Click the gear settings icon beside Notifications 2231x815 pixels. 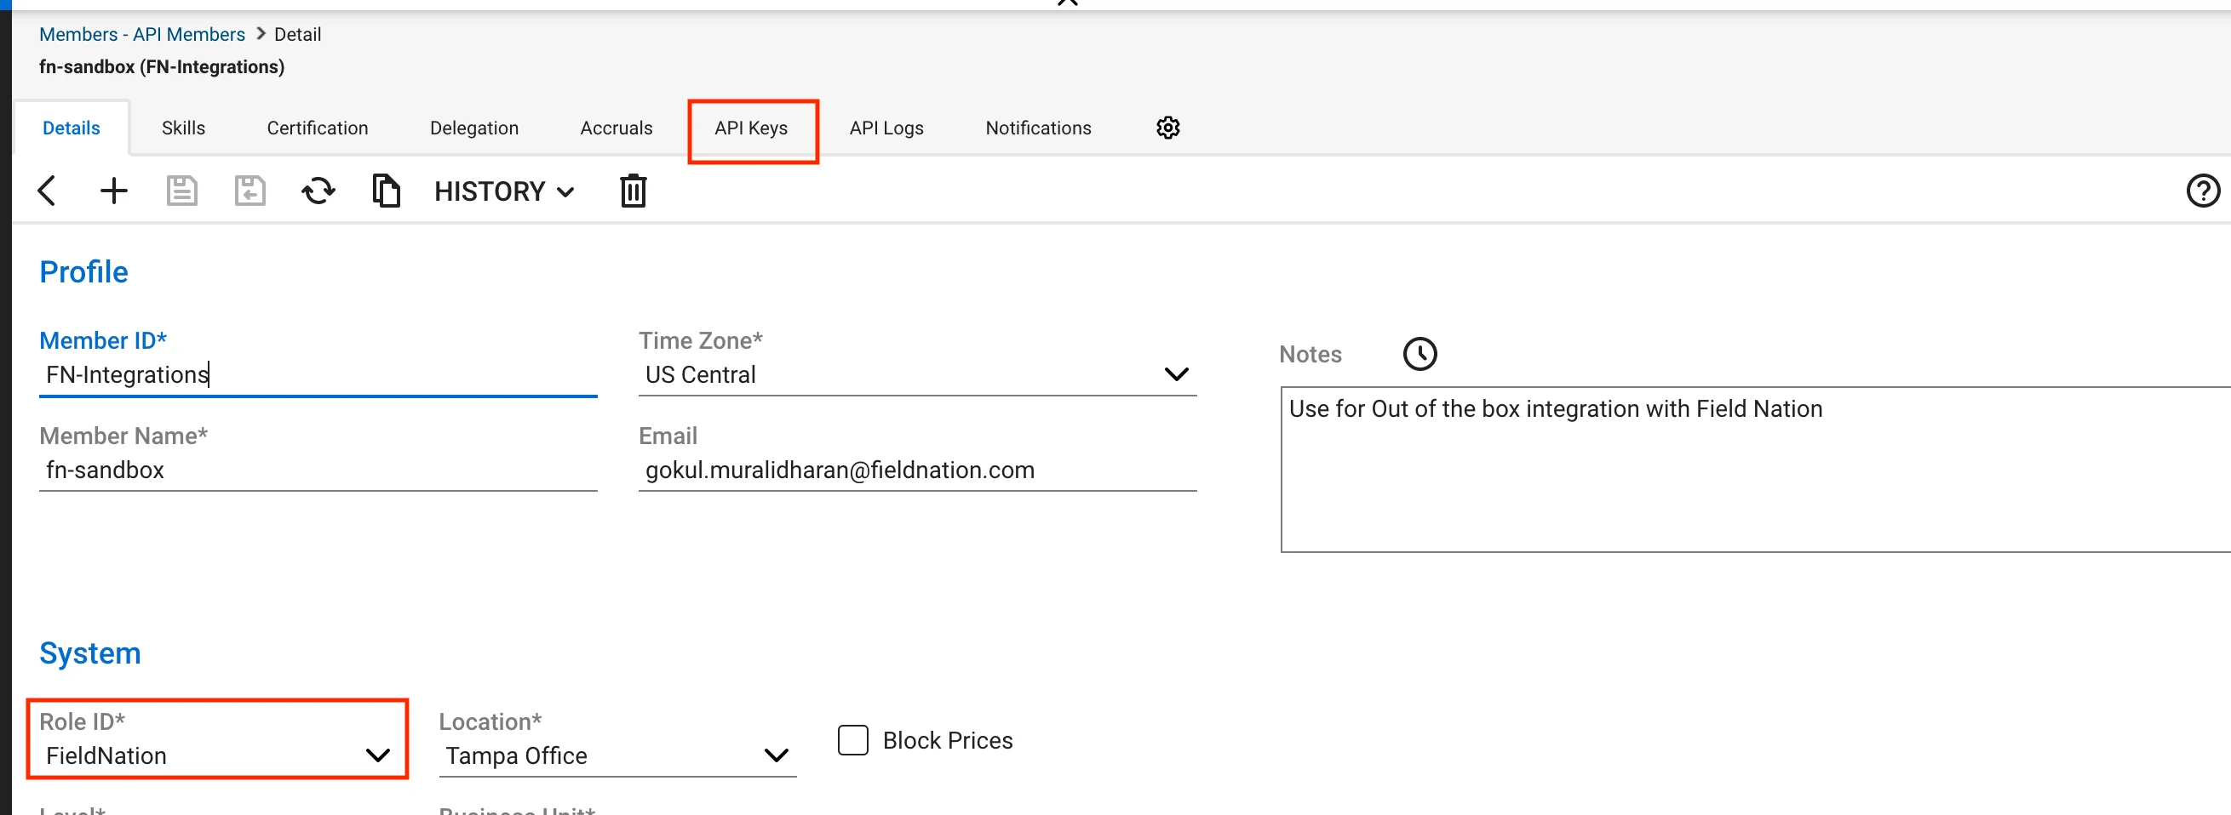click(x=1167, y=128)
